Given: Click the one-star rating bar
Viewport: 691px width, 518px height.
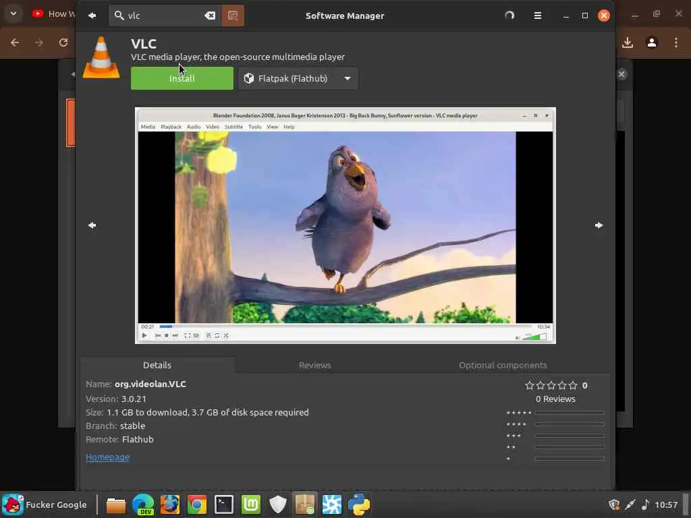Looking at the screenshot, I should [x=570, y=459].
